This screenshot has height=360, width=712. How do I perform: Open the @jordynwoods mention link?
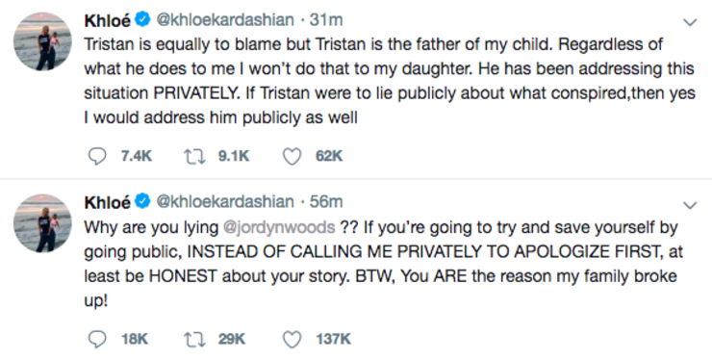(279, 227)
